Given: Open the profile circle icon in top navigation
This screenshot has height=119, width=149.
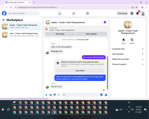Looking at the screenshot, I should 88,13.
